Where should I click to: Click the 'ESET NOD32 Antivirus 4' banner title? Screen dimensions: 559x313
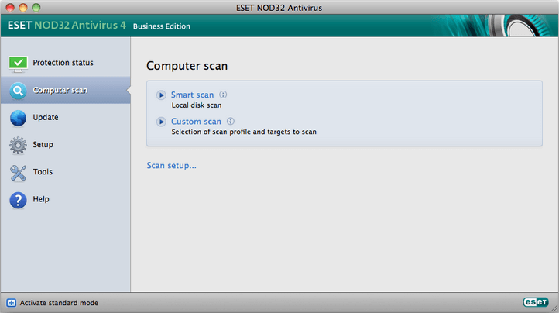pyautogui.click(x=67, y=25)
